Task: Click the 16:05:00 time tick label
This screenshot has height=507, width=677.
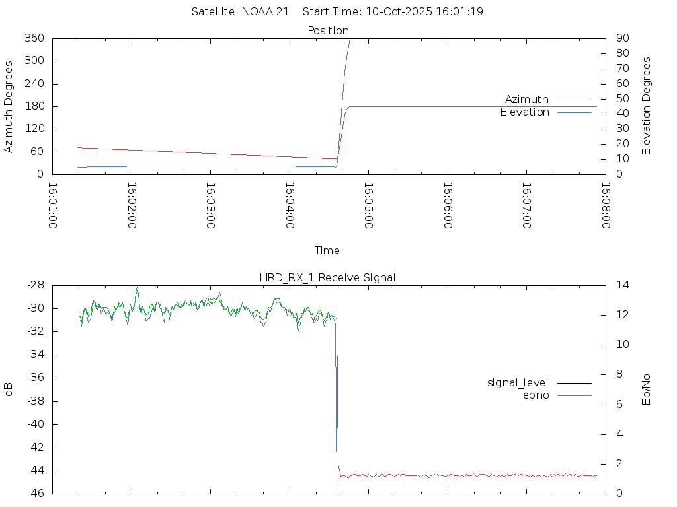Action: coord(368,206)
